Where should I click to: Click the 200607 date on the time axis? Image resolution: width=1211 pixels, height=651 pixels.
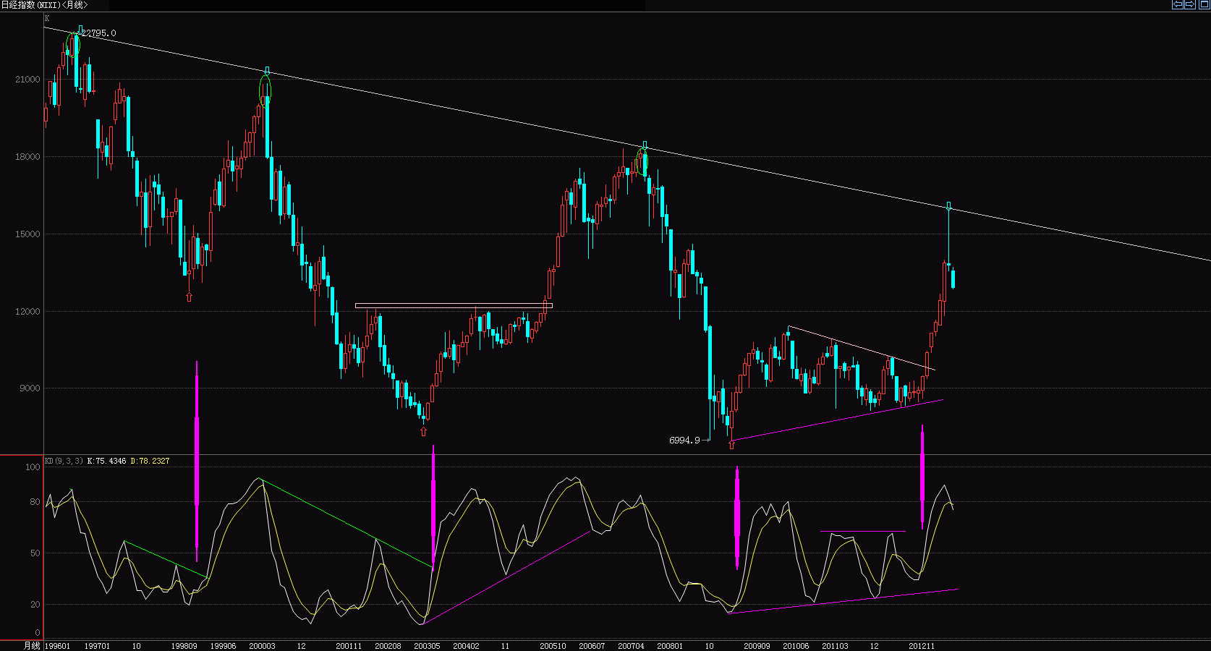pyautogui.click(x=592, y=646)
